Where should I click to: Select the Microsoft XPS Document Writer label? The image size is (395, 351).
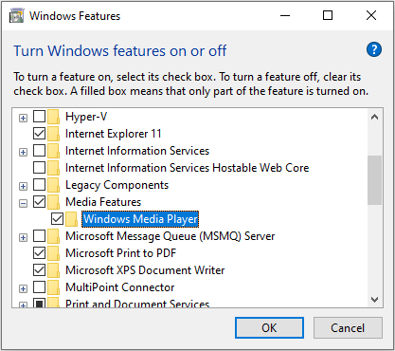pyautogui.click(x=145, y=270)
